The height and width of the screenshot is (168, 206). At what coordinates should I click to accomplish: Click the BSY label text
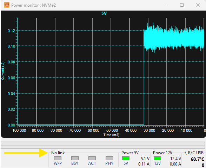click(x=75, y=163)
